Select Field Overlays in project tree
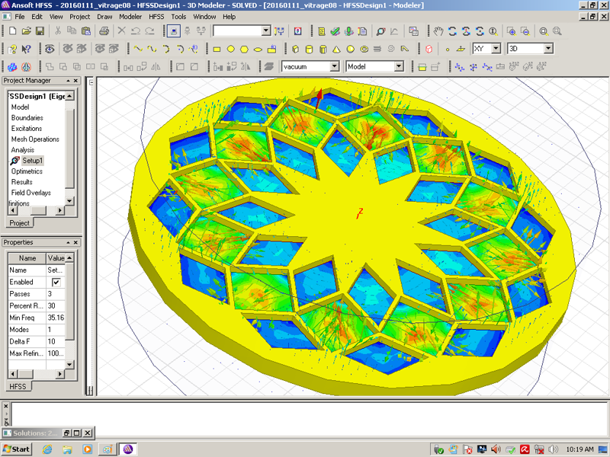 [x=30, y=193]
